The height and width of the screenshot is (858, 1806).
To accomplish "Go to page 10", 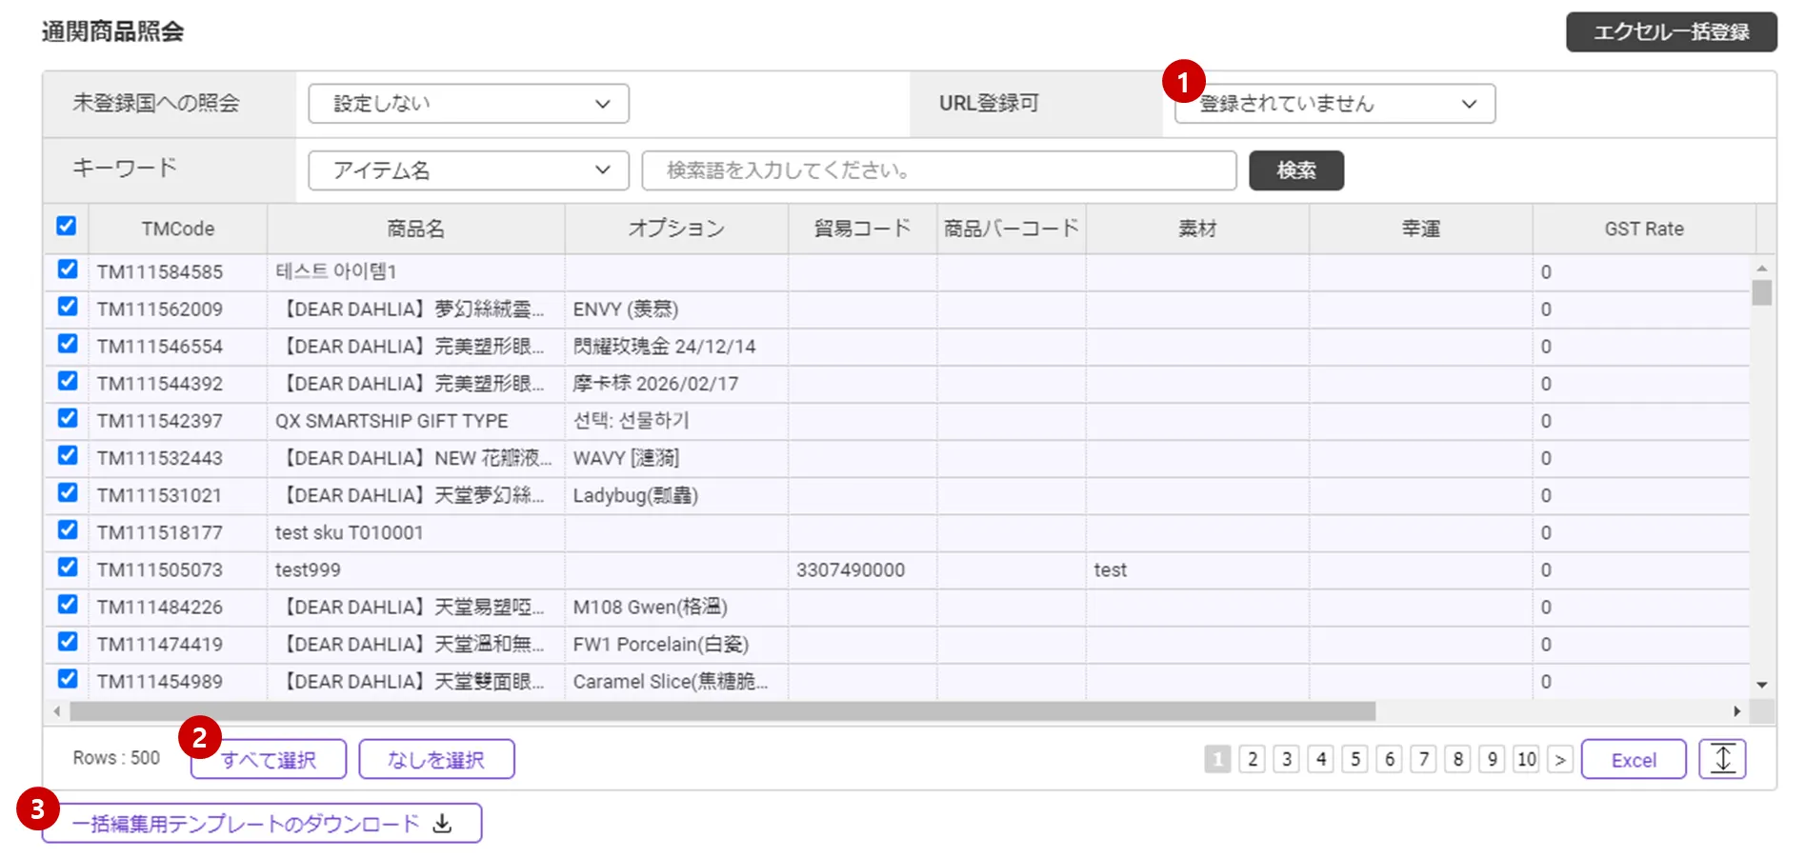I will click(x=1527, y=759).
